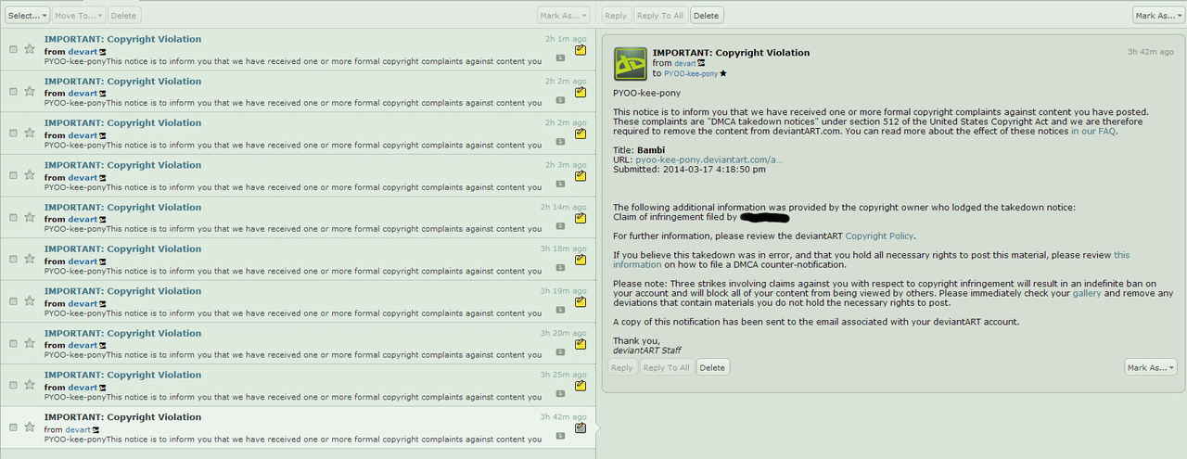
Task: Star the message from 2h 14m ago
Action: point(29,217)
